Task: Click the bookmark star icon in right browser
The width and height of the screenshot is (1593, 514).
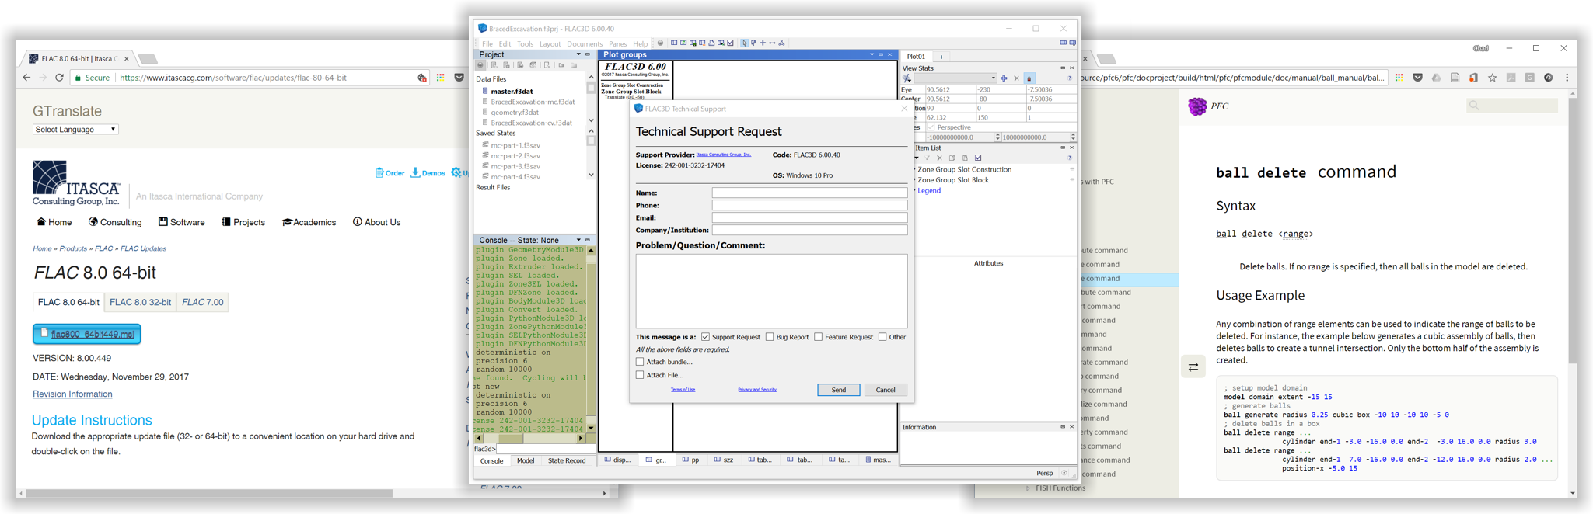Action: [x=1492, y=78]
